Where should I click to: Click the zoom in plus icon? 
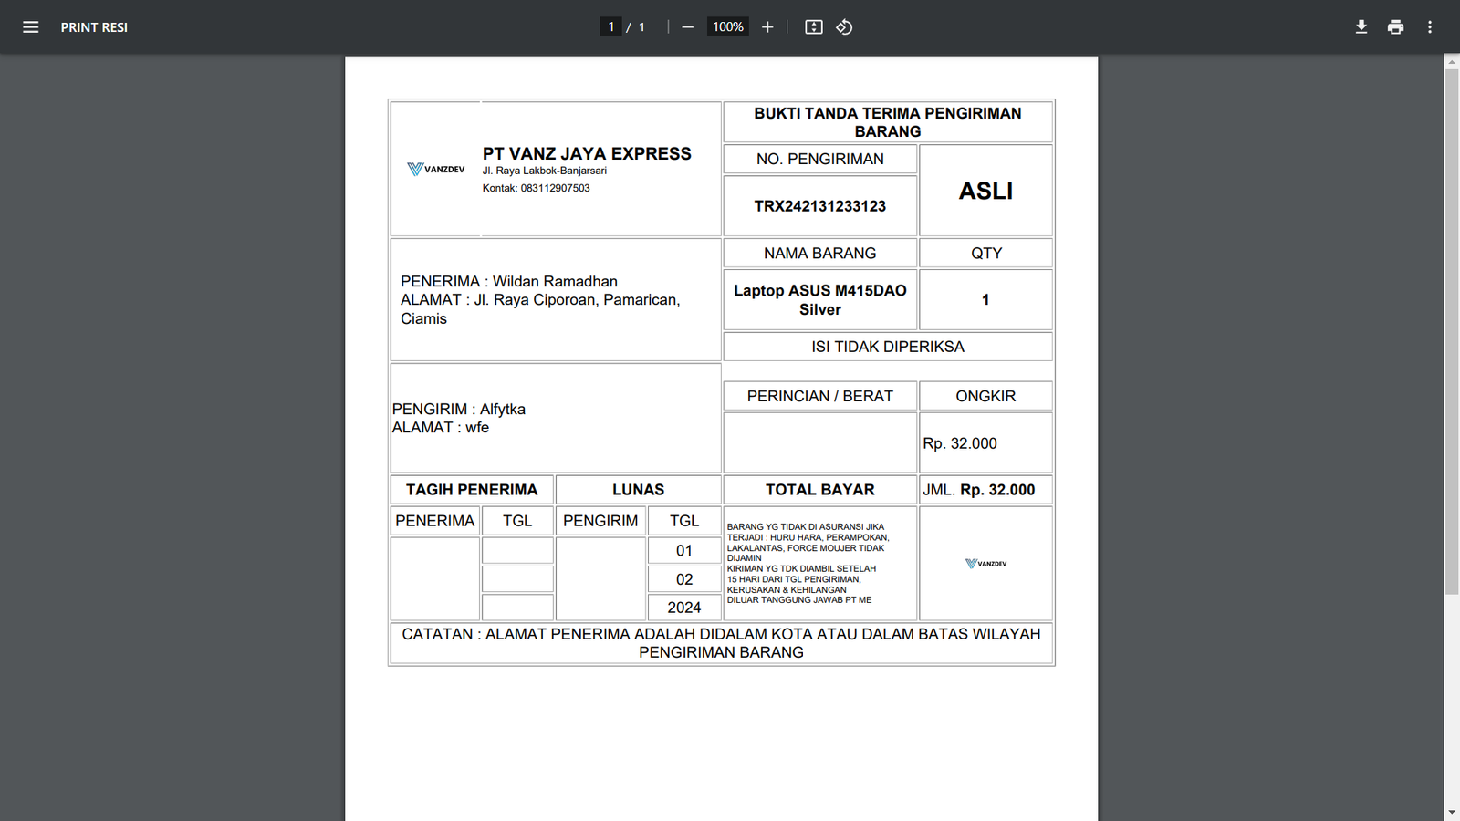[767, 27]
